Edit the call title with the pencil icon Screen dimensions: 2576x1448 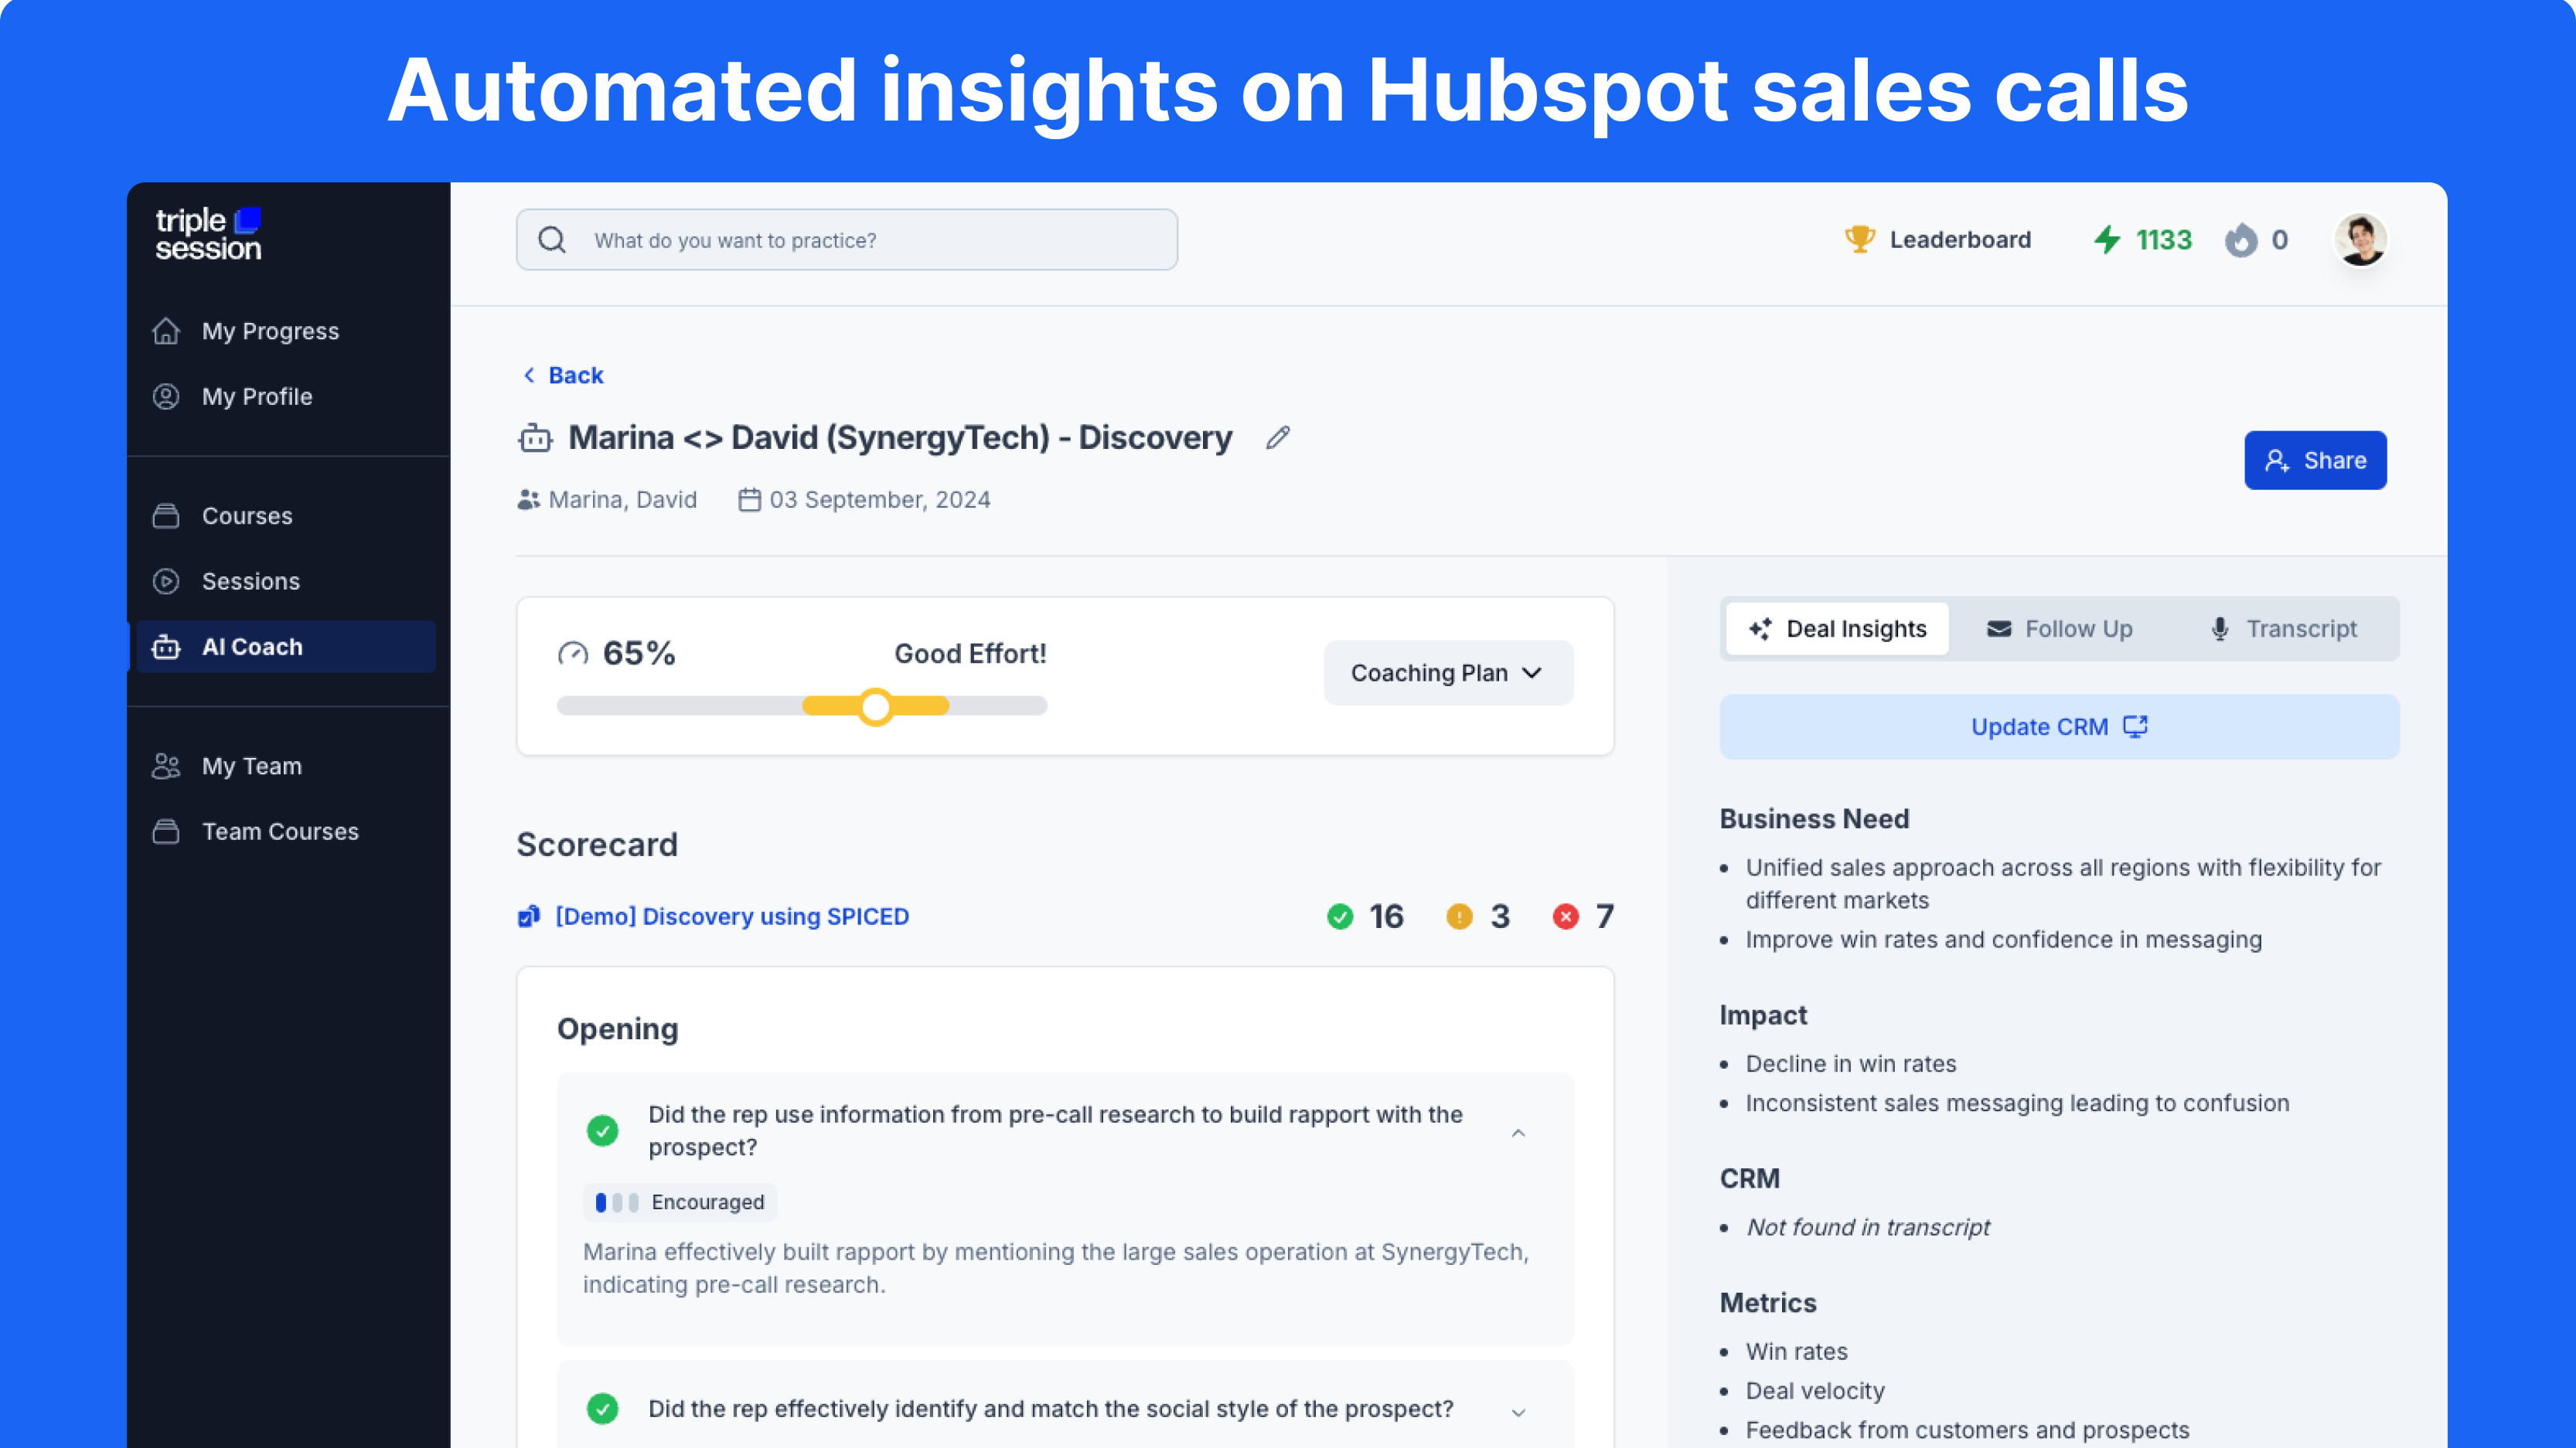[1277, 437]
